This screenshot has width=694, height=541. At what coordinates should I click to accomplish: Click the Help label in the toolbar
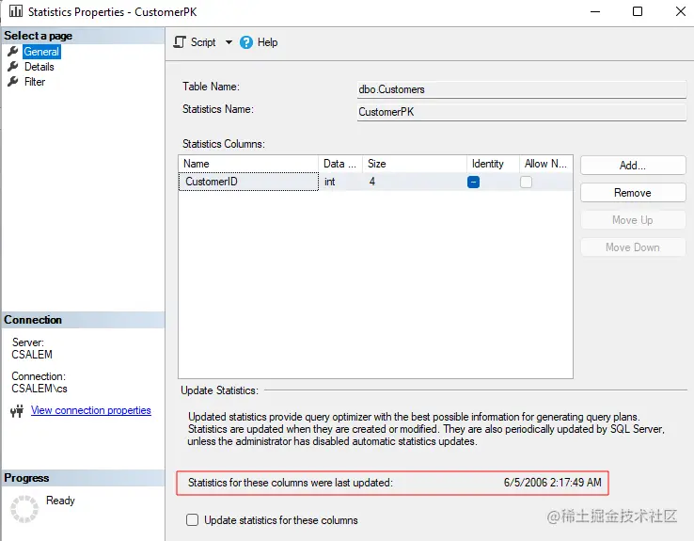click(267, 42)
